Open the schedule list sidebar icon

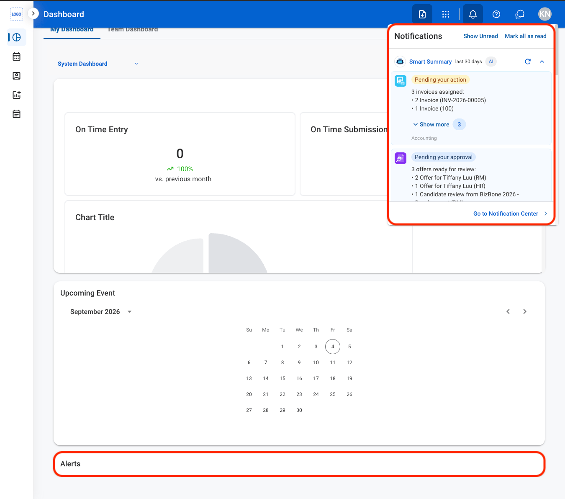[x=17, y=114]
